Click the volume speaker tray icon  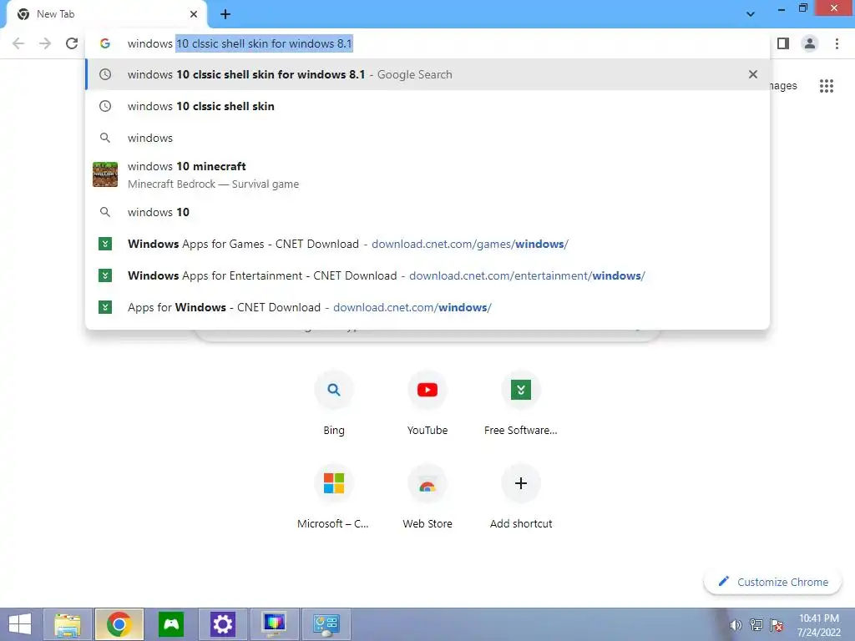pyautogui.click(x=736, y=625)
